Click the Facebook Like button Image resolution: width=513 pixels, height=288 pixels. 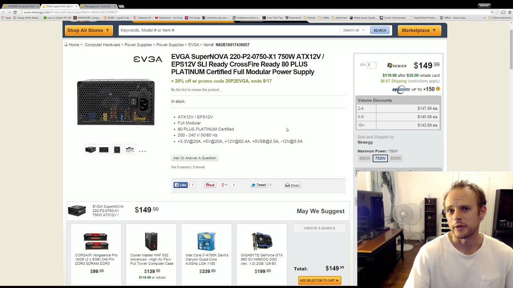(x=180, y=185)
